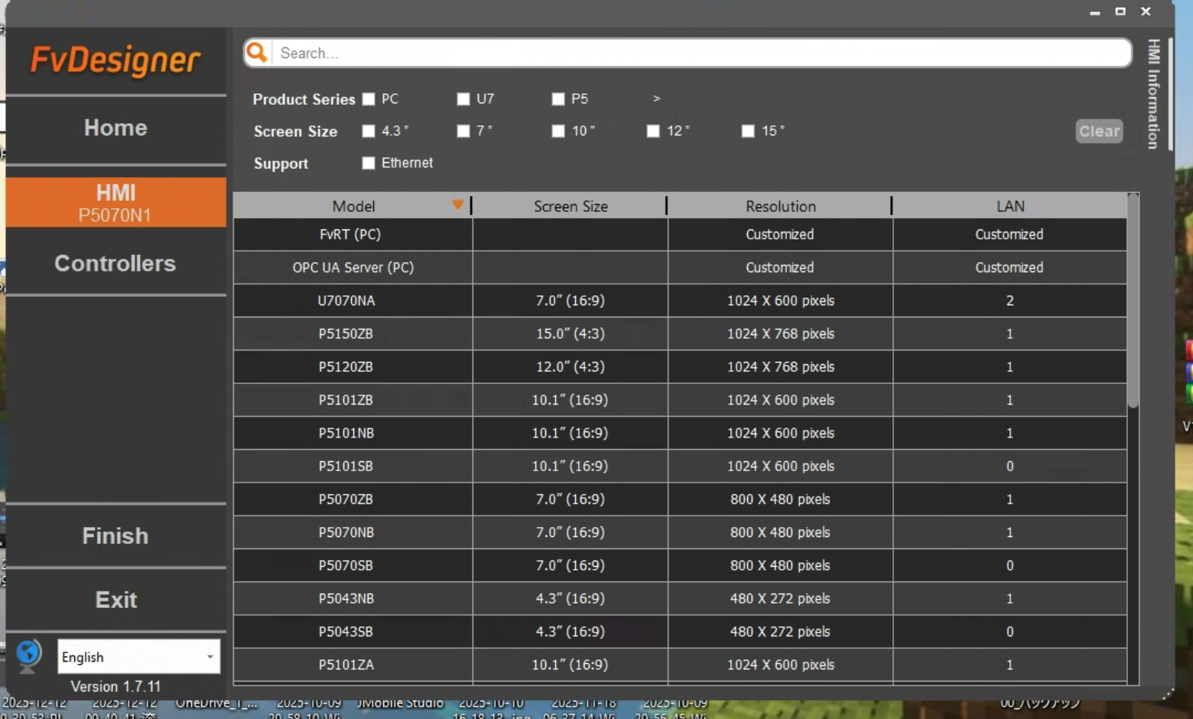
Task: Click the orange Model sort arrow
Action: click(457, 205)
